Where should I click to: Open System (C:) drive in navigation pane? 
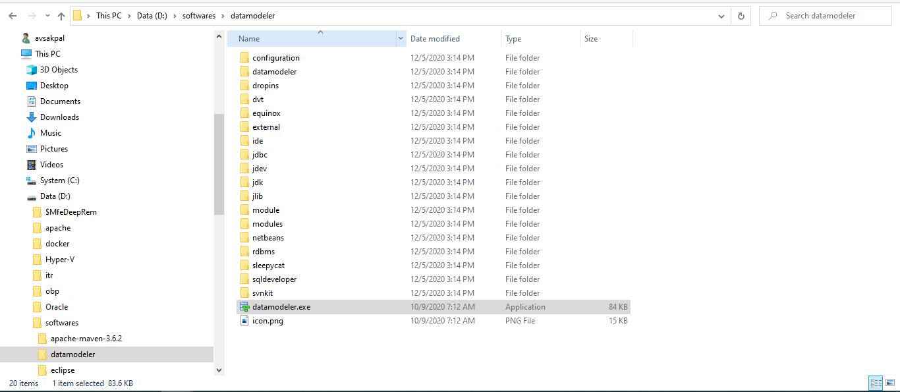[x=59, y=181]
